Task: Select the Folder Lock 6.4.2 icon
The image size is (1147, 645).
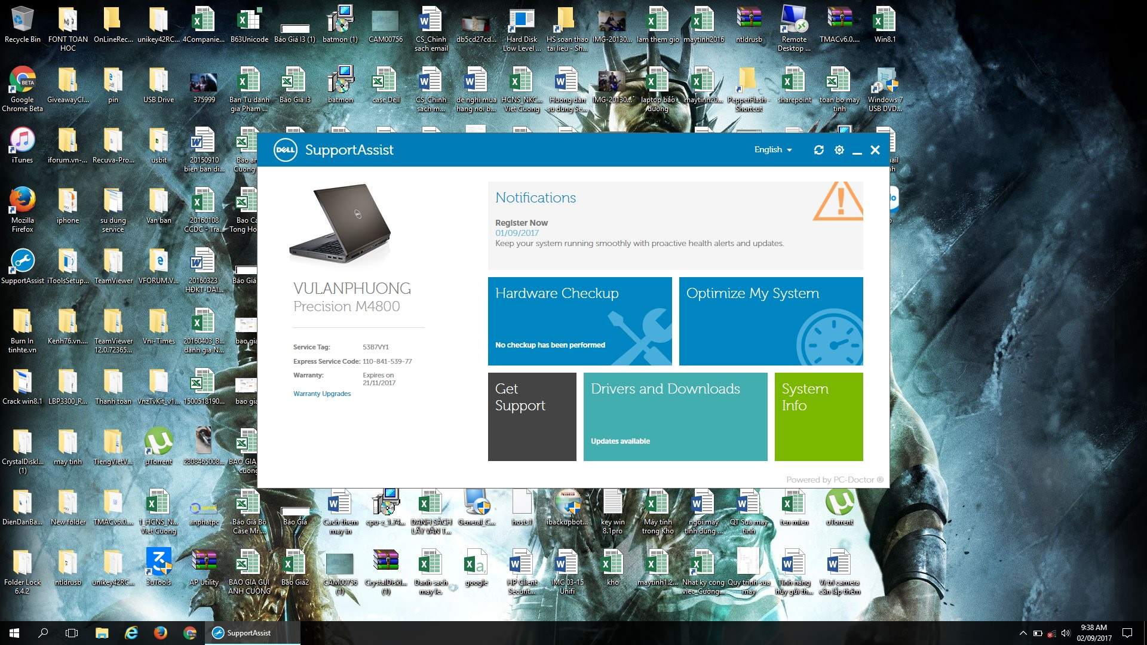Action: [22, 572]
